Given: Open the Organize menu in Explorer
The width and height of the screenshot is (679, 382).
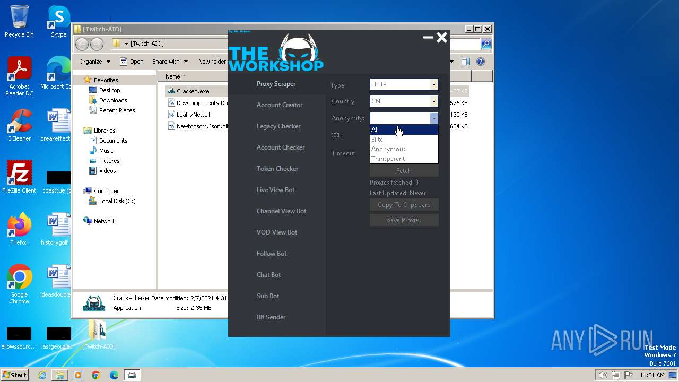Looking at the screenshot, I should point(94,62).
